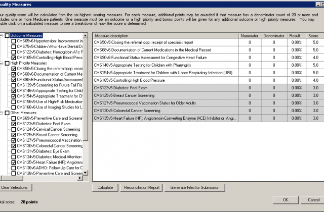Click Generate Files for Submission
Image resolution: width=324 pixels, height=212 pixels.
point(194,188)
